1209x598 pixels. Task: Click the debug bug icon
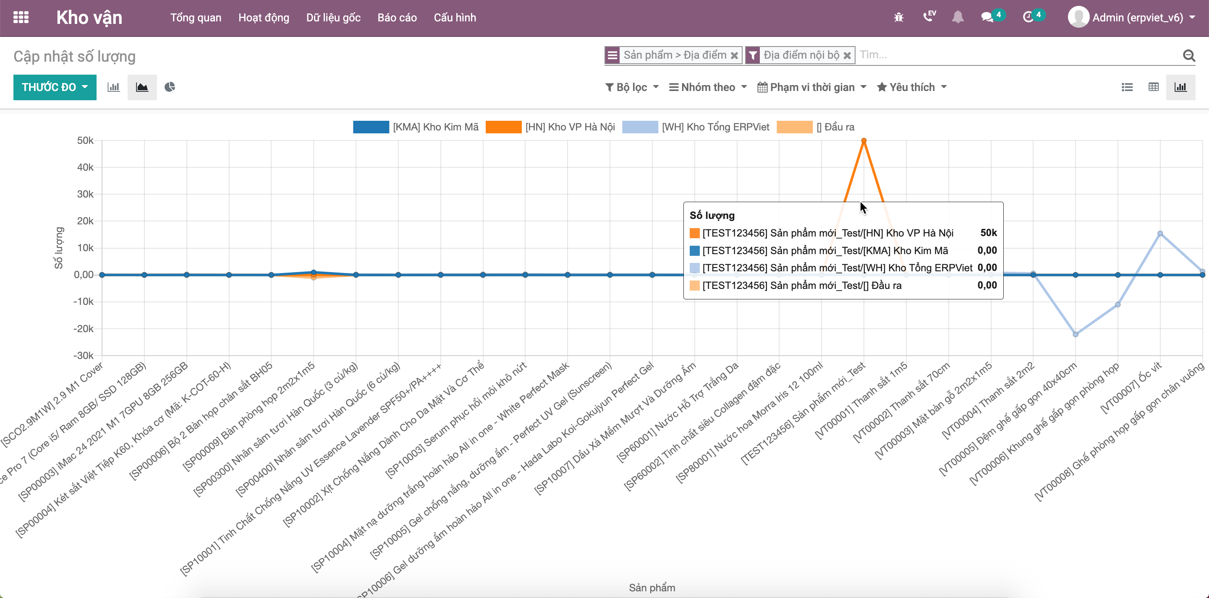[x=899, y=18]
